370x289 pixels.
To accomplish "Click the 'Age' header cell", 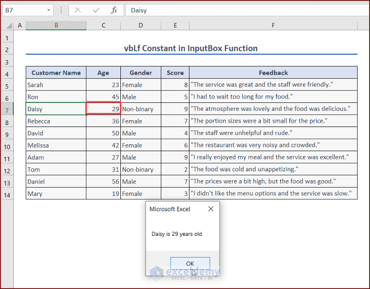I will (x=104, y=72).
